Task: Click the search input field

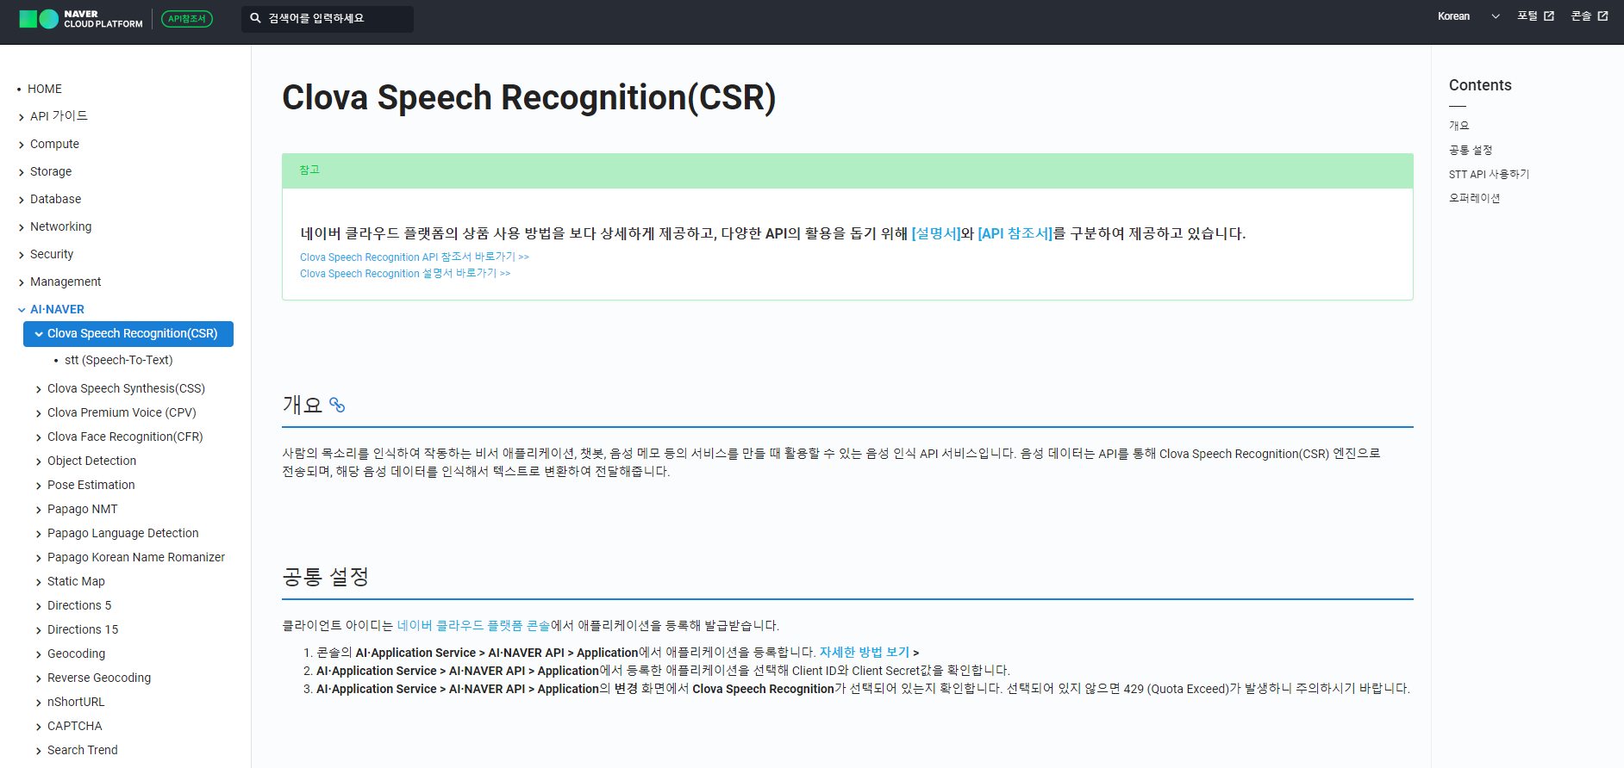Action: pos(328,19)
